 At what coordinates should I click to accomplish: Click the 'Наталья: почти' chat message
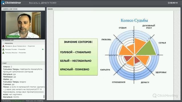[11, 97]
